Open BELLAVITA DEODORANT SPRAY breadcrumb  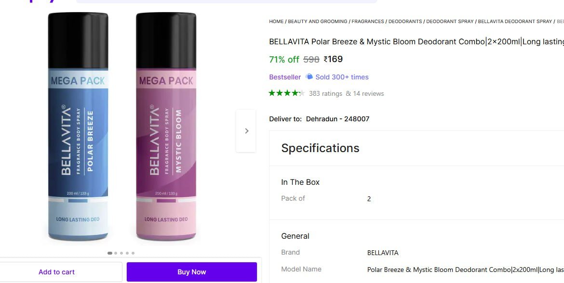pos(515,22)
